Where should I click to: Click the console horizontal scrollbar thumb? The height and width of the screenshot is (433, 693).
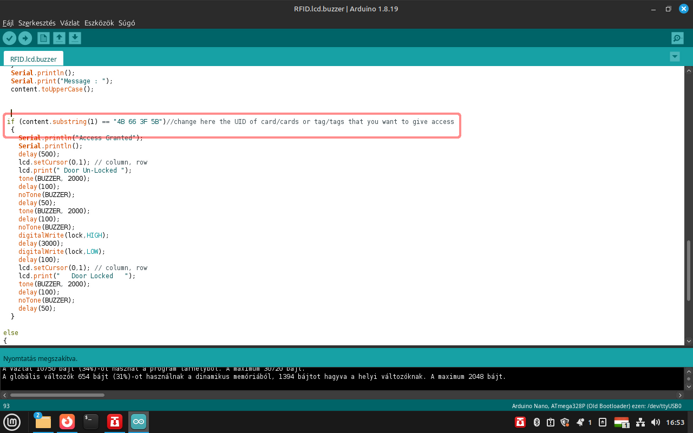[x=57, y=395]
